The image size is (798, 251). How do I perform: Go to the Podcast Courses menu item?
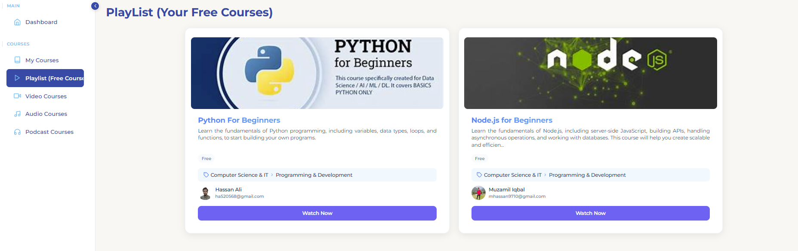click(x=49, y=132)
